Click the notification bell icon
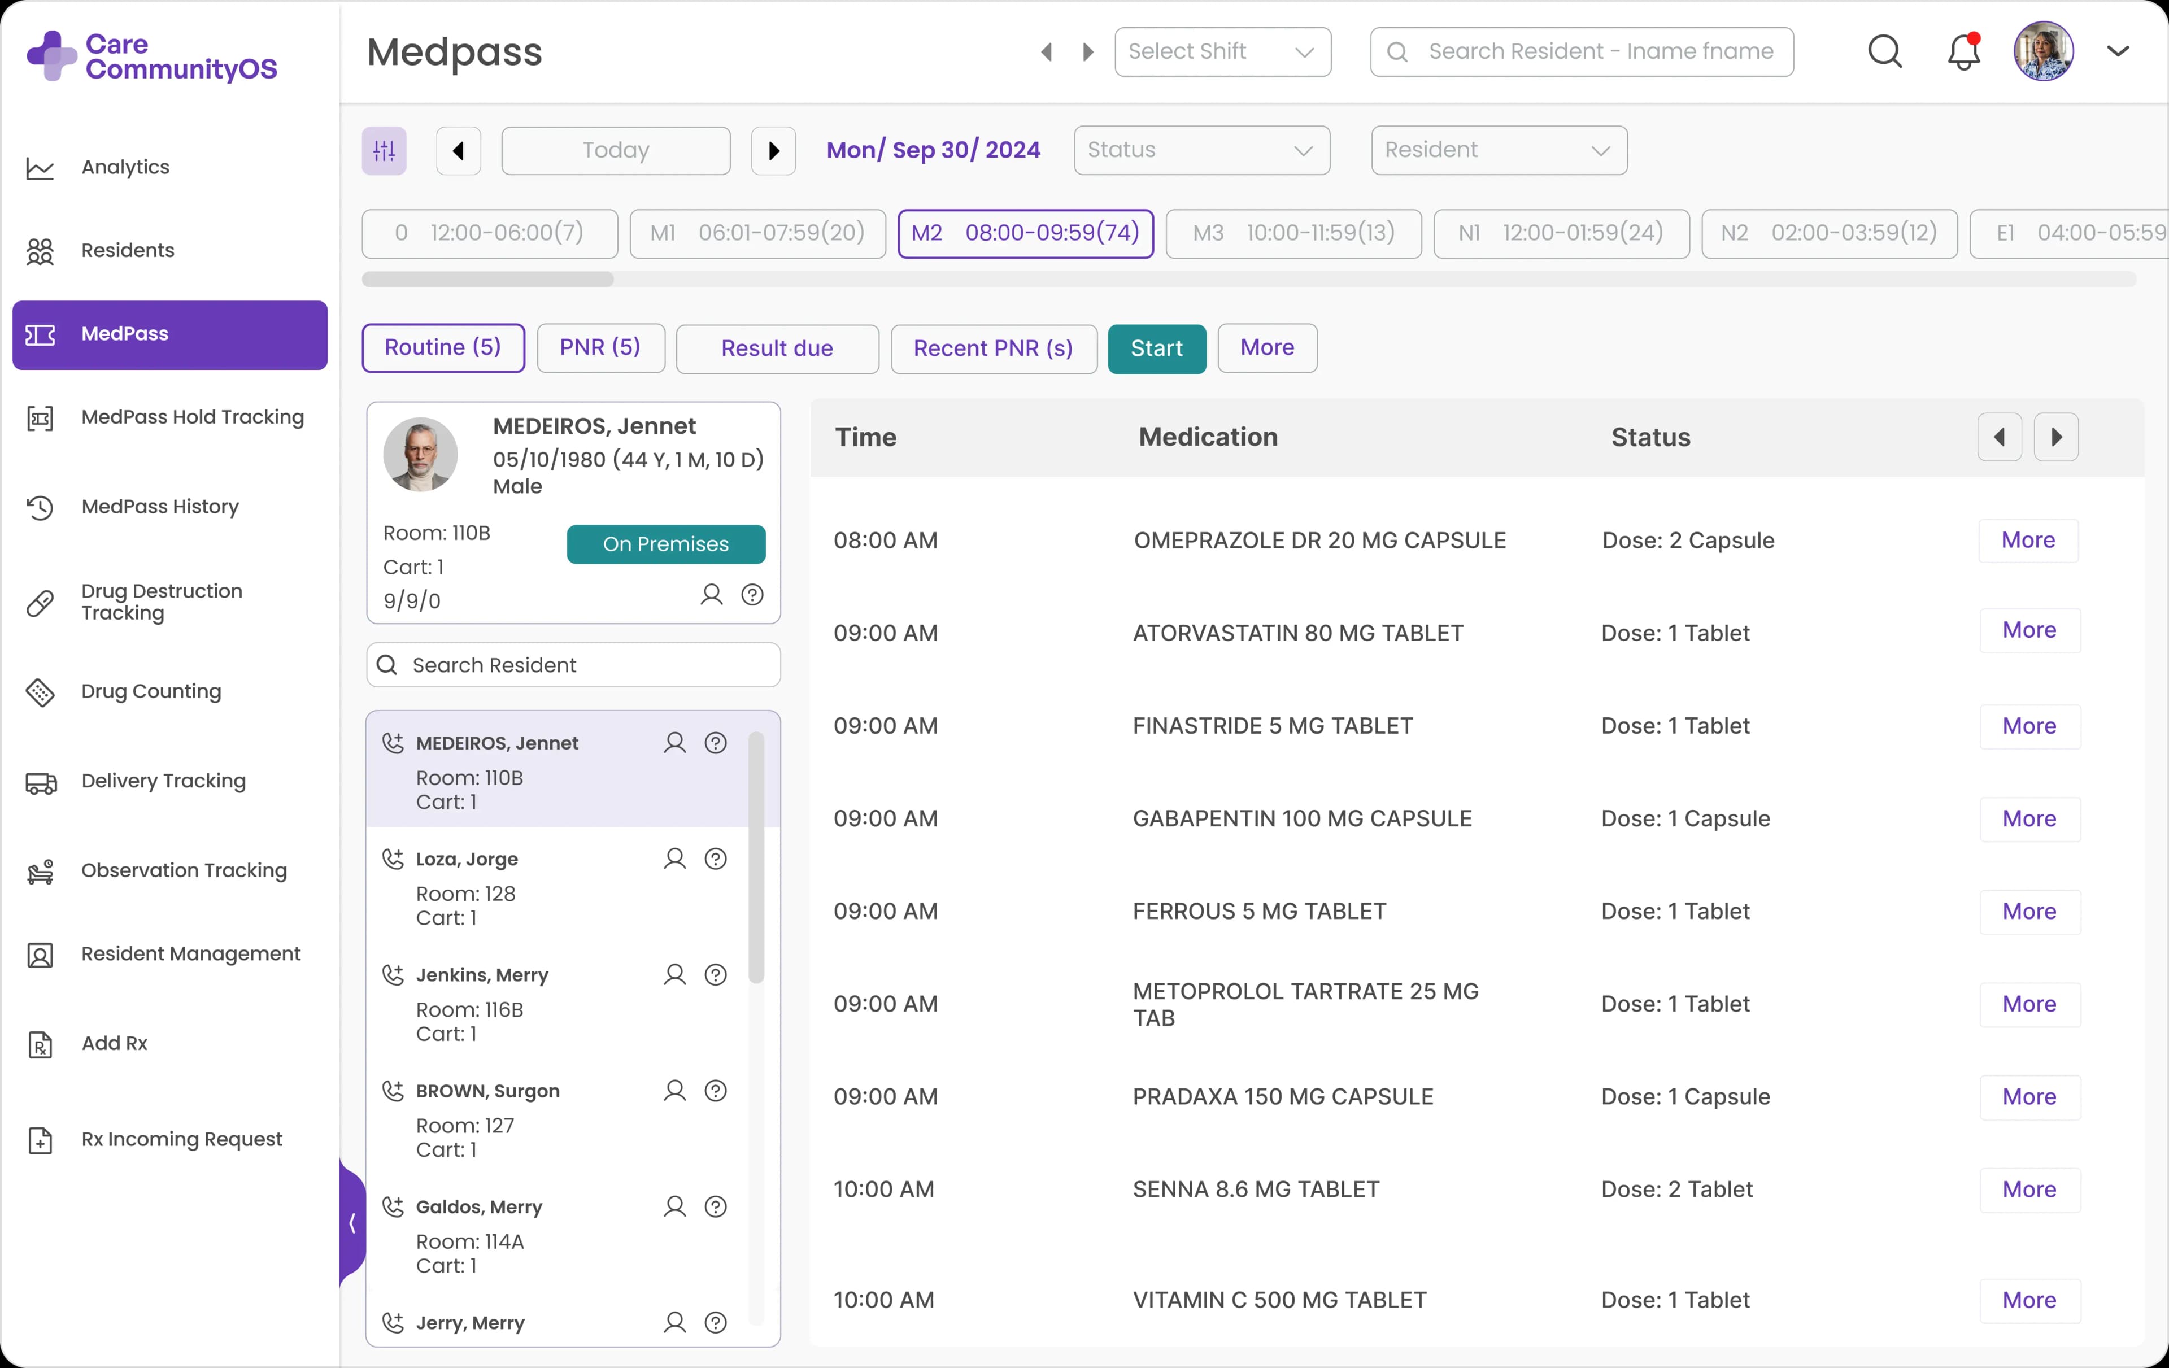 [x=1963, y=51]
